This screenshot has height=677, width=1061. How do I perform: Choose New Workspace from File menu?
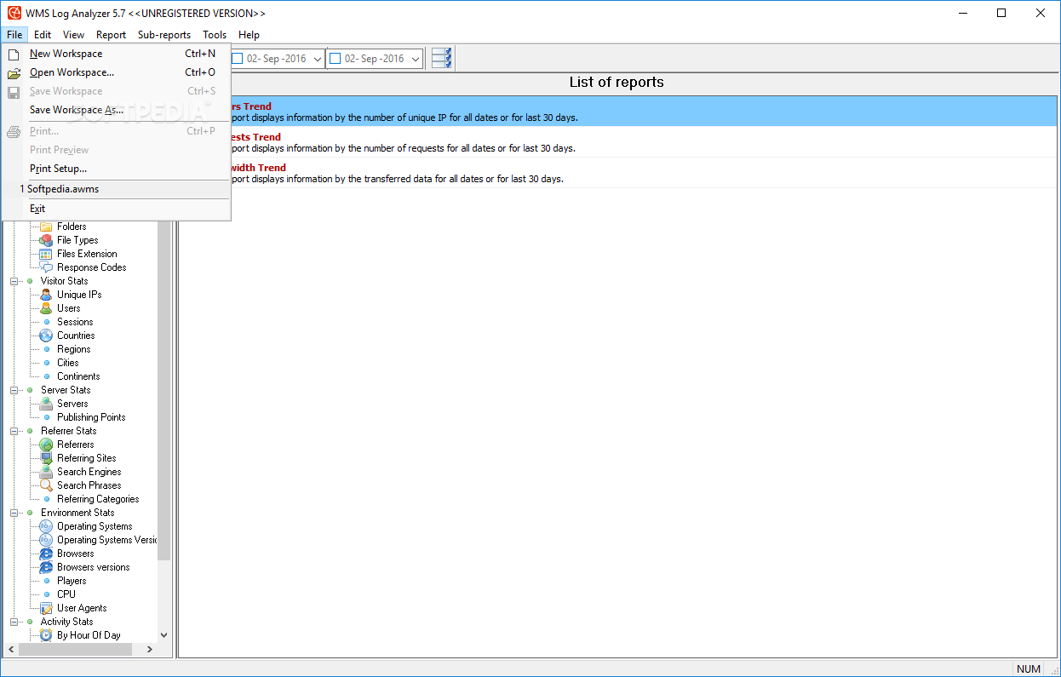pyautogui.click(x=117, y=54)
